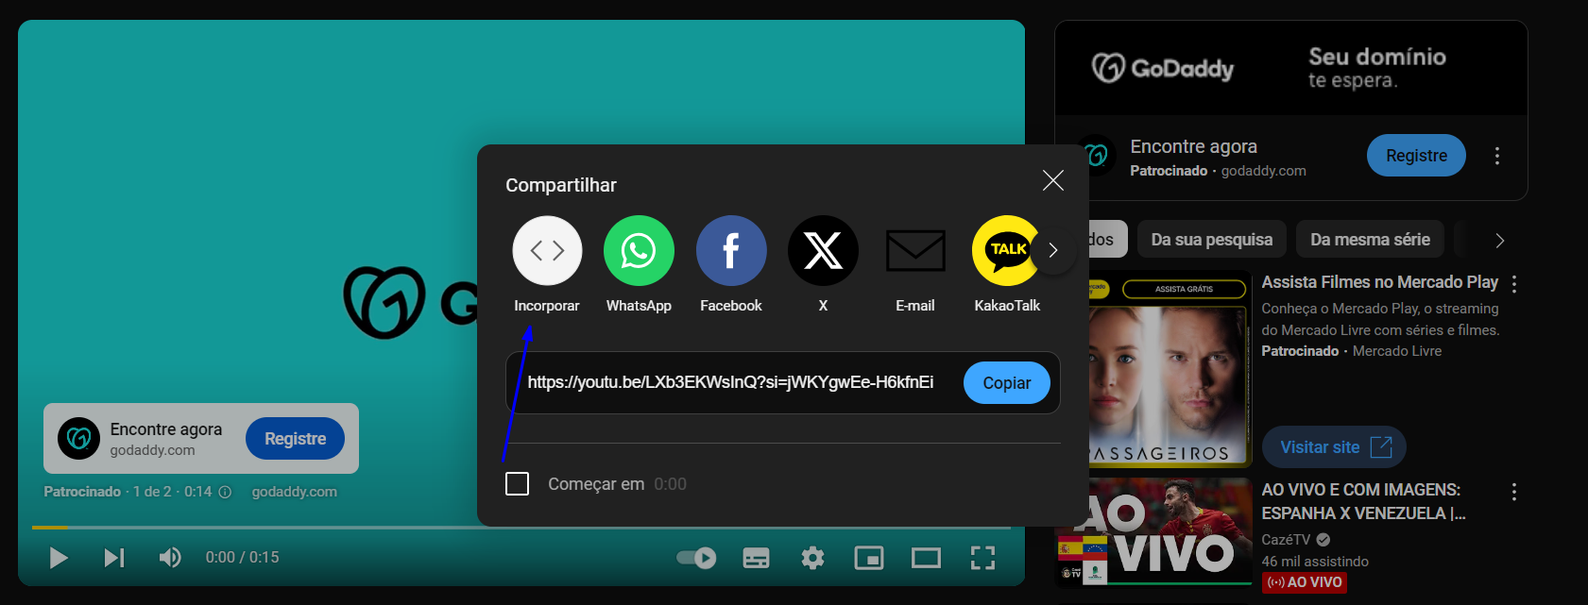This screenshot has width=1588, height=605.
Task: Click Registre button in sidebar GoDaddy ad
Action: (1416, 156)
